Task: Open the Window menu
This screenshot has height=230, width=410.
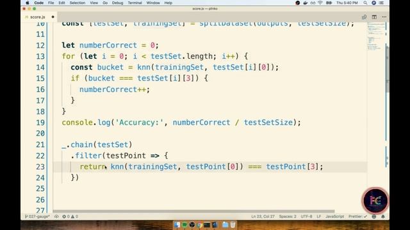Action: [153, 3]
